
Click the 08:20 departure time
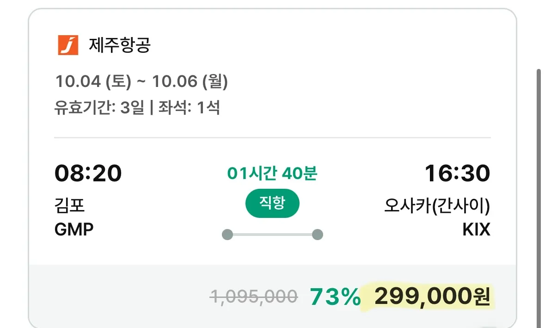(88, 174)
